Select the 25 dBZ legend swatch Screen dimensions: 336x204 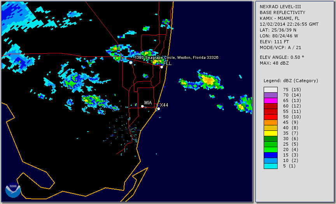(x=271, y=144)
